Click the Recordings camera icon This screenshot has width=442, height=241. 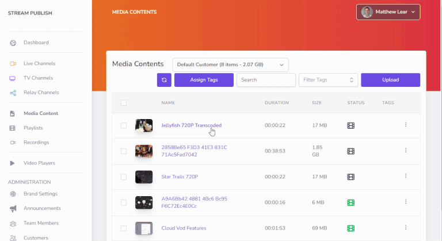click(13, 143)
